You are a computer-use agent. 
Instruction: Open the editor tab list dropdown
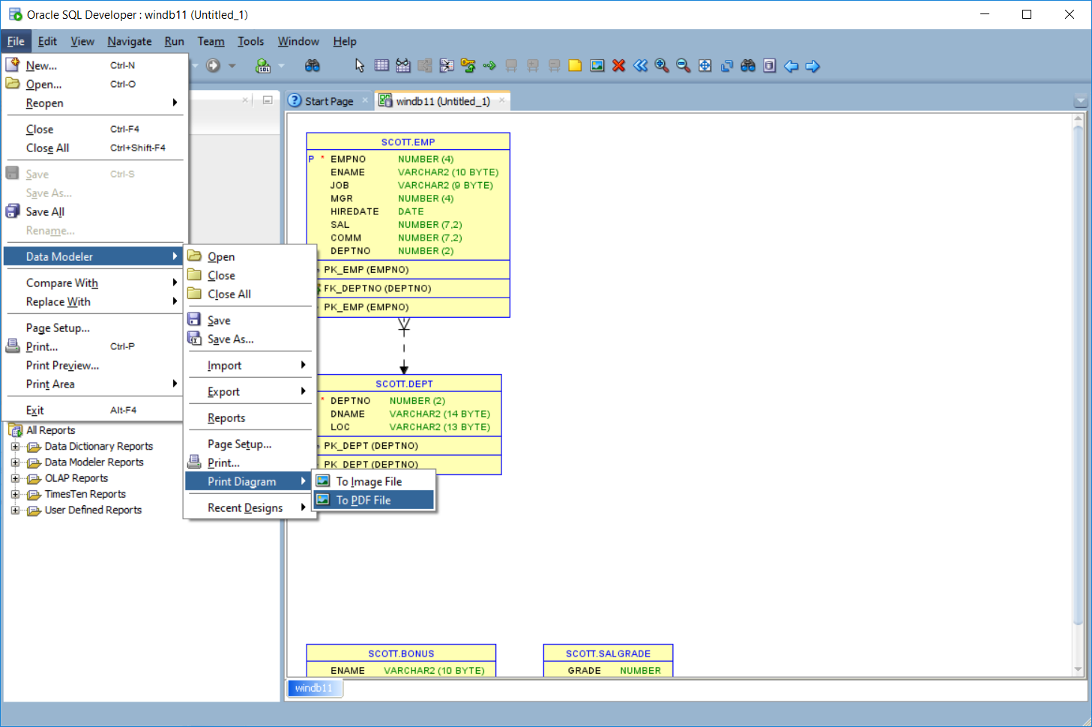click(1080, 101)
